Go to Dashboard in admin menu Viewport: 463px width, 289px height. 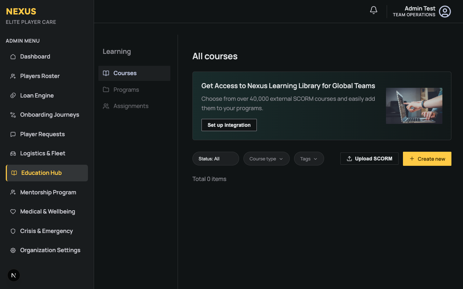pos(47,57)
